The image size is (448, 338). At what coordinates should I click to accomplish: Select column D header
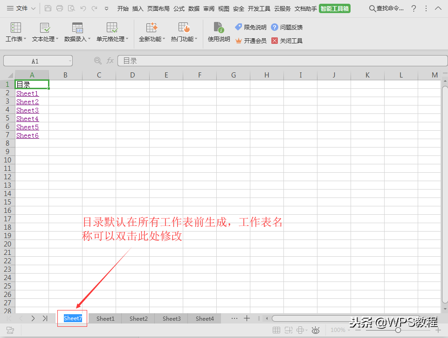click(132, 75)
